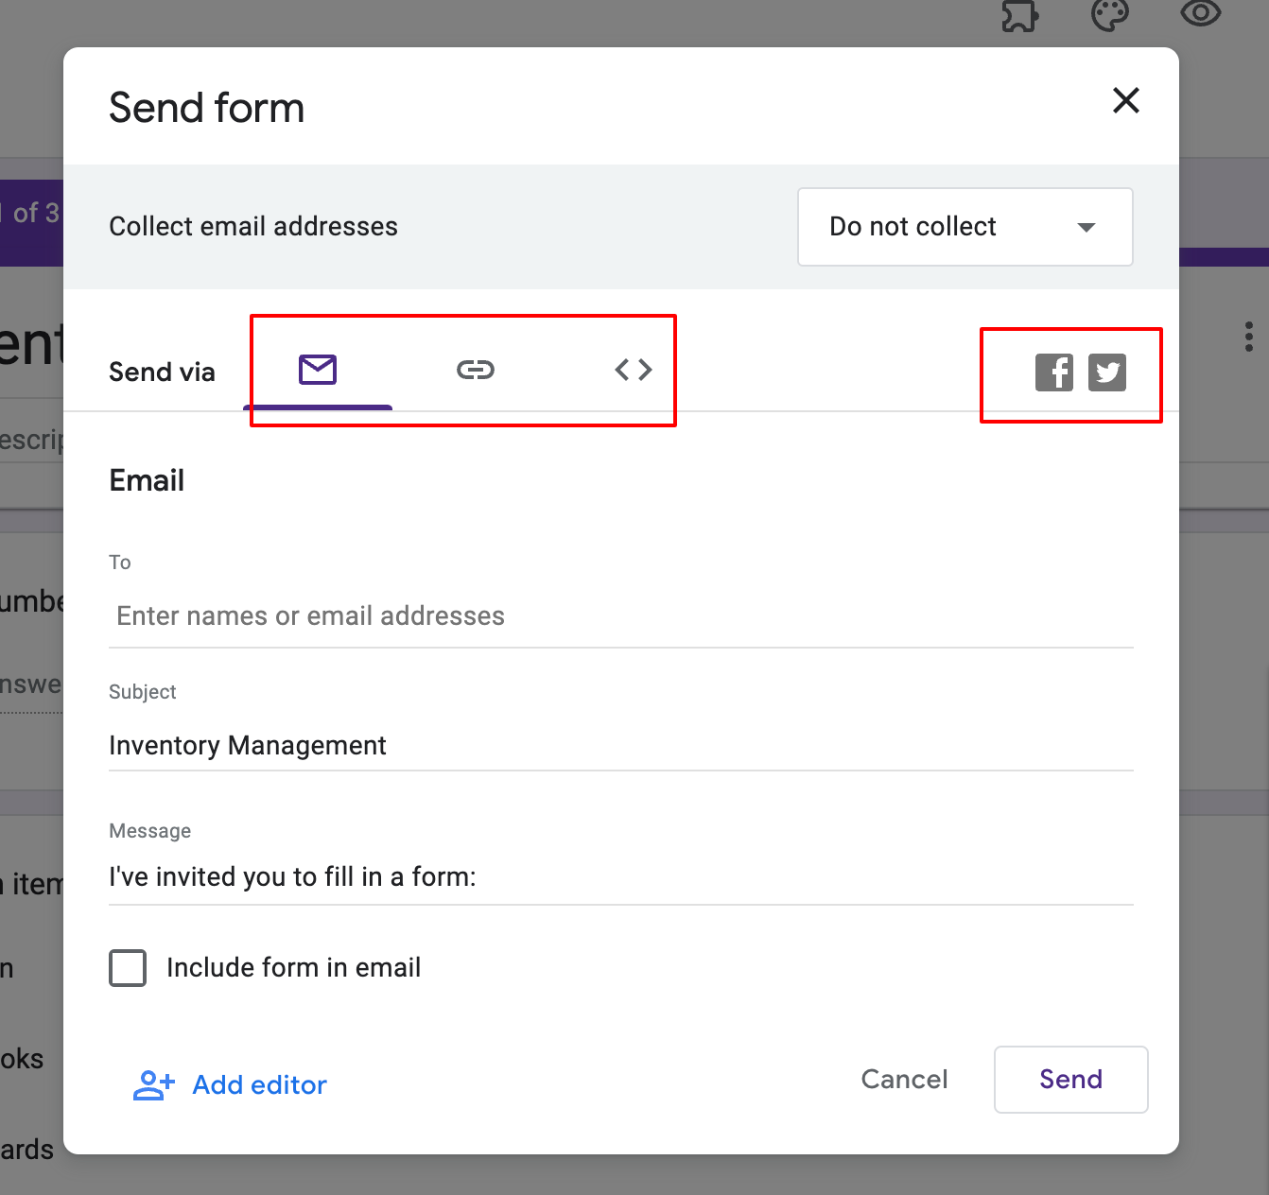
Task: Select the Email envelope send option
Action: click(x=319, y=371)
